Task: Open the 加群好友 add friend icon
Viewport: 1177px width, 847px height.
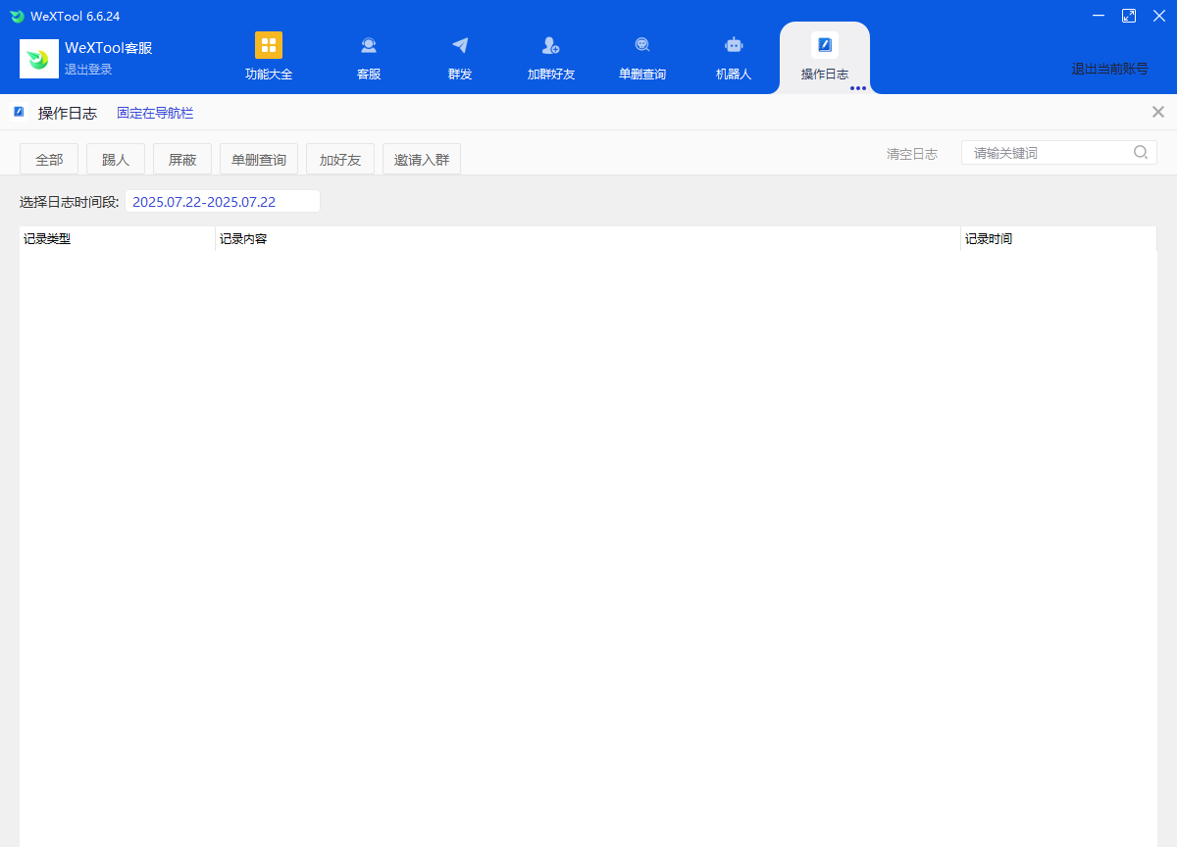Action: [550, 45]
